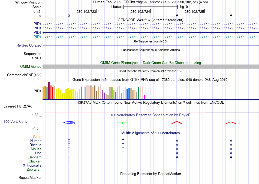Select the Zebrafish species label
Image resolution: width=259 pixels, height=184 pixels.
click(34, 169)
